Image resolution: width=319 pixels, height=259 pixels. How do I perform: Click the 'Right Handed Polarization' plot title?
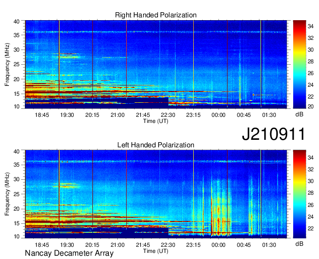point(156,15)
